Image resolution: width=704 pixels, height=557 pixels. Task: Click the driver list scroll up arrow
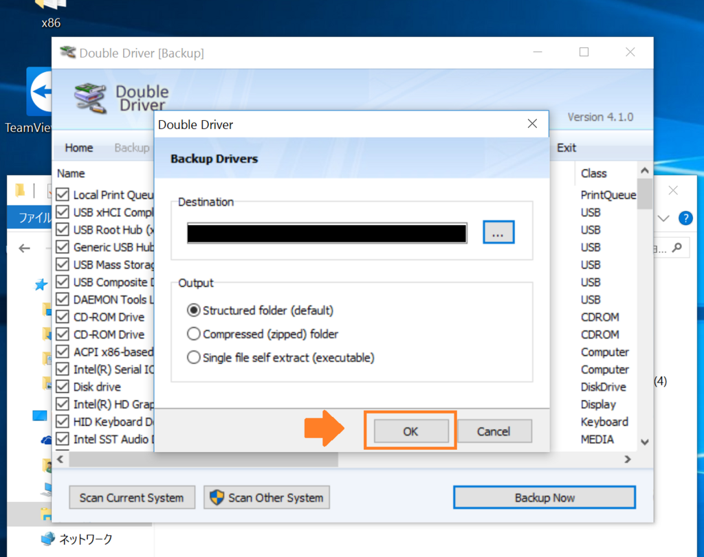[645, 170]
